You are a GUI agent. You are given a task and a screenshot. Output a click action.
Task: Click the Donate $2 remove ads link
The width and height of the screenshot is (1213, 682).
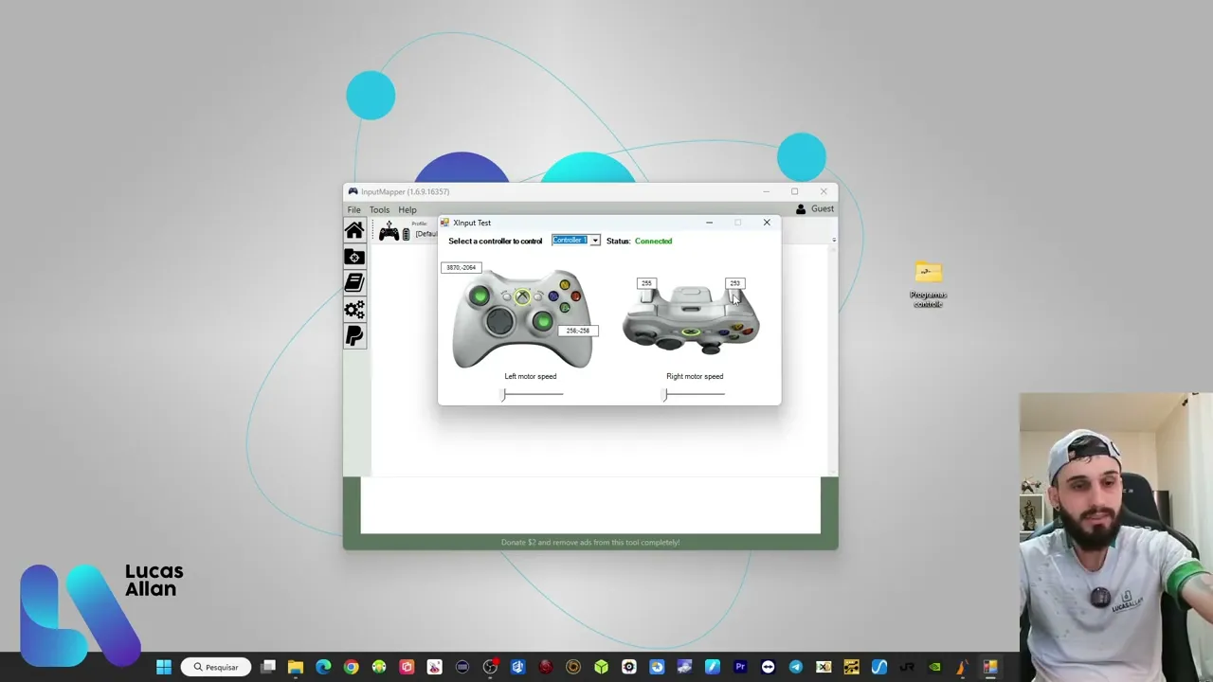point(590,543)
